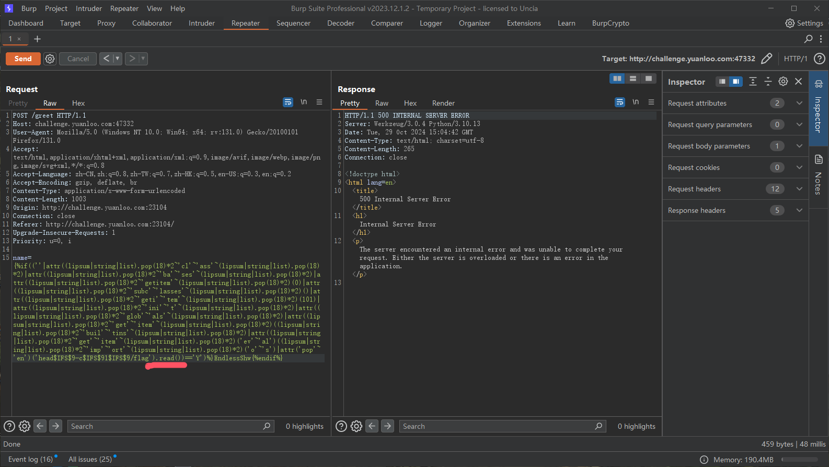
Task: Open Event log in status bar
Action: [x=30, y=459]
